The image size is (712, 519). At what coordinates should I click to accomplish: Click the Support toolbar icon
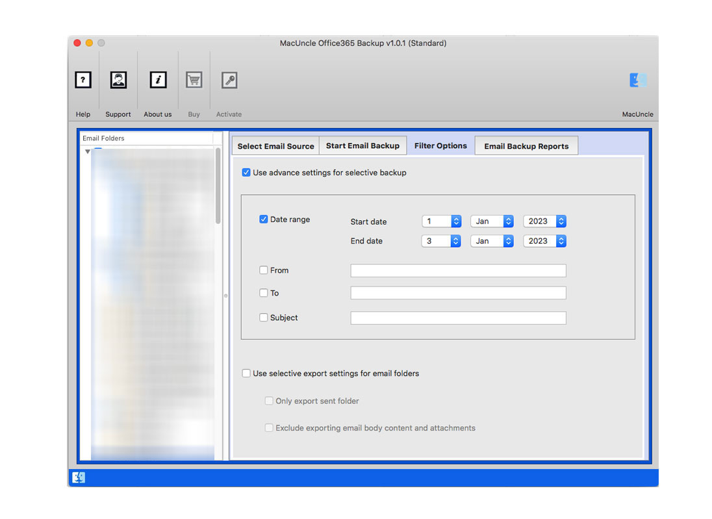pos(118,80)
